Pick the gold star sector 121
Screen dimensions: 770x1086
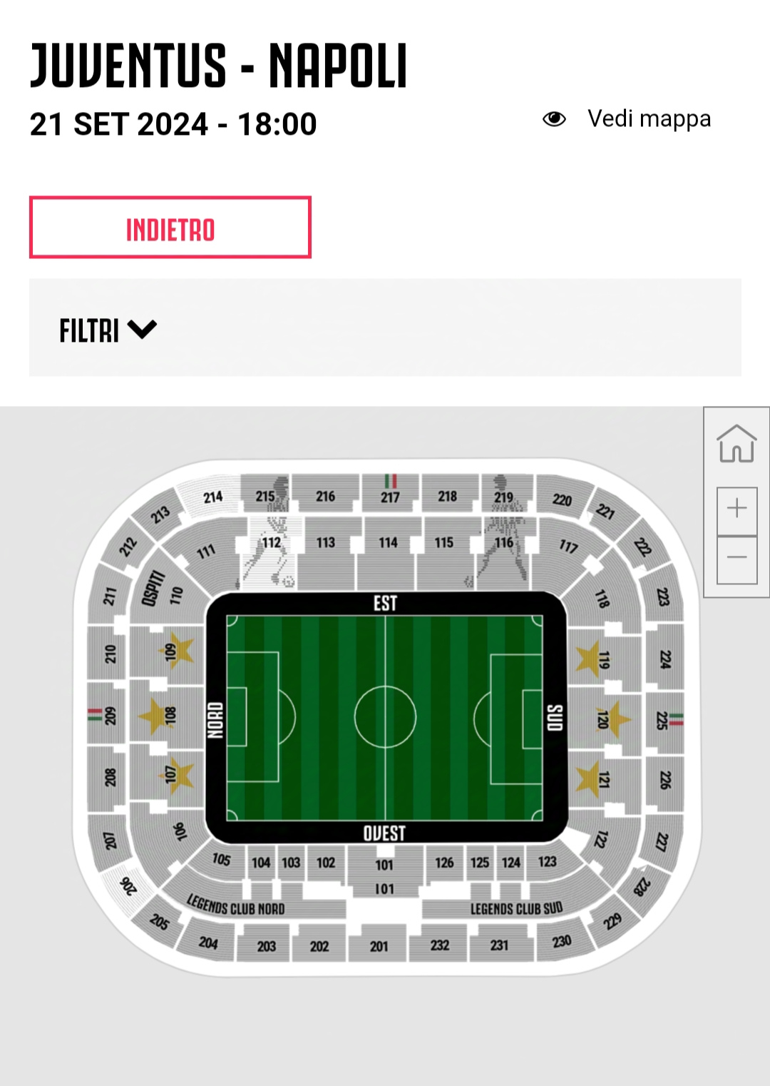coord(593,778)
